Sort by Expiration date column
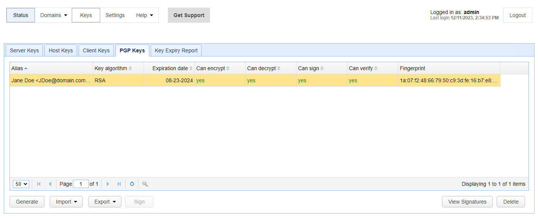Image resolution: width=538 pixels, height=218 pixels. [x=170, y=68]
